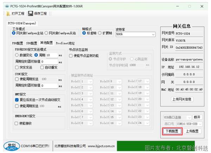Enable 使能节点监测功能 checkbox
211x153 pixels.
71,56
